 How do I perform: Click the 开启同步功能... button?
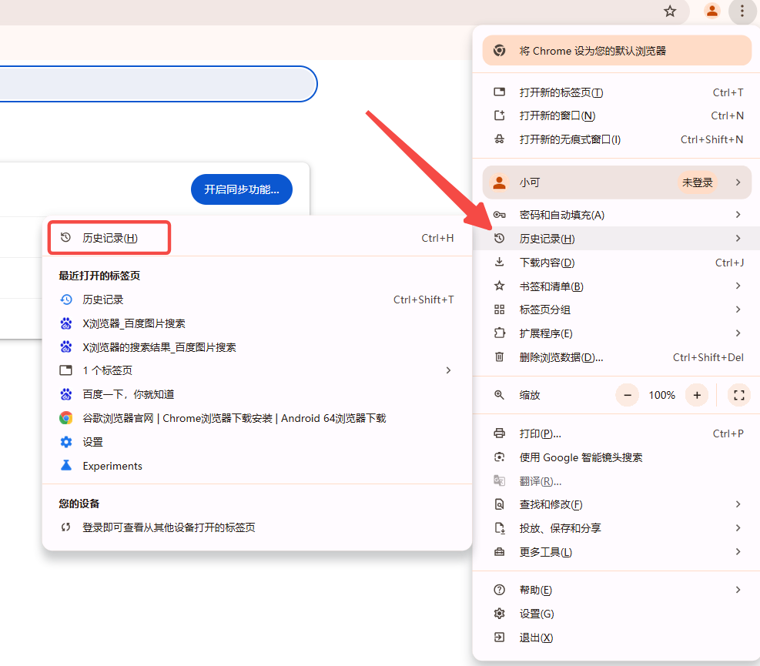(x=241, y=189)
